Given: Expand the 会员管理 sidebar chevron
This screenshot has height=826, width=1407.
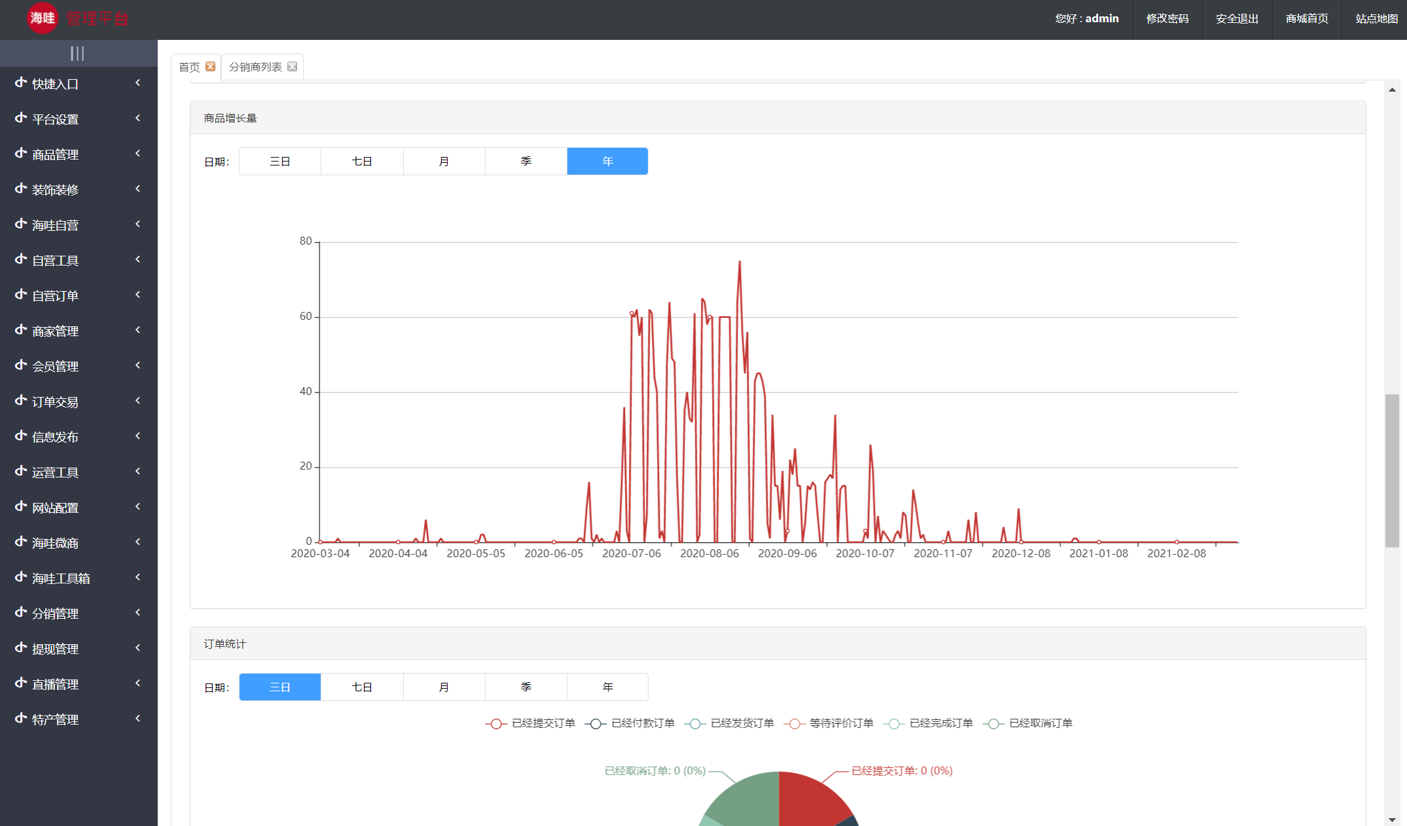Looking at the screenshot, I should tap(138, 366).
